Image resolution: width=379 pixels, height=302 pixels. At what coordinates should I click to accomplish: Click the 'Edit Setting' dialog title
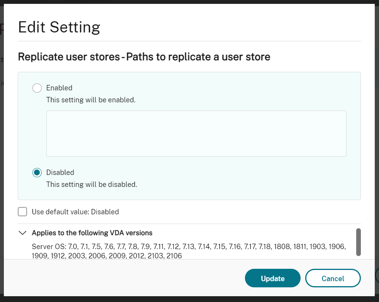[59, 27]
